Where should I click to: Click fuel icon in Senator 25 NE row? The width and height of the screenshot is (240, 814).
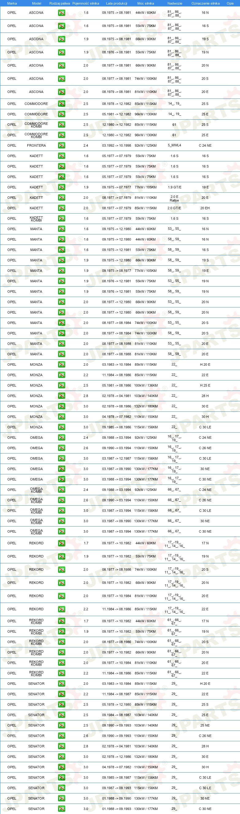[x=61, y=725]
